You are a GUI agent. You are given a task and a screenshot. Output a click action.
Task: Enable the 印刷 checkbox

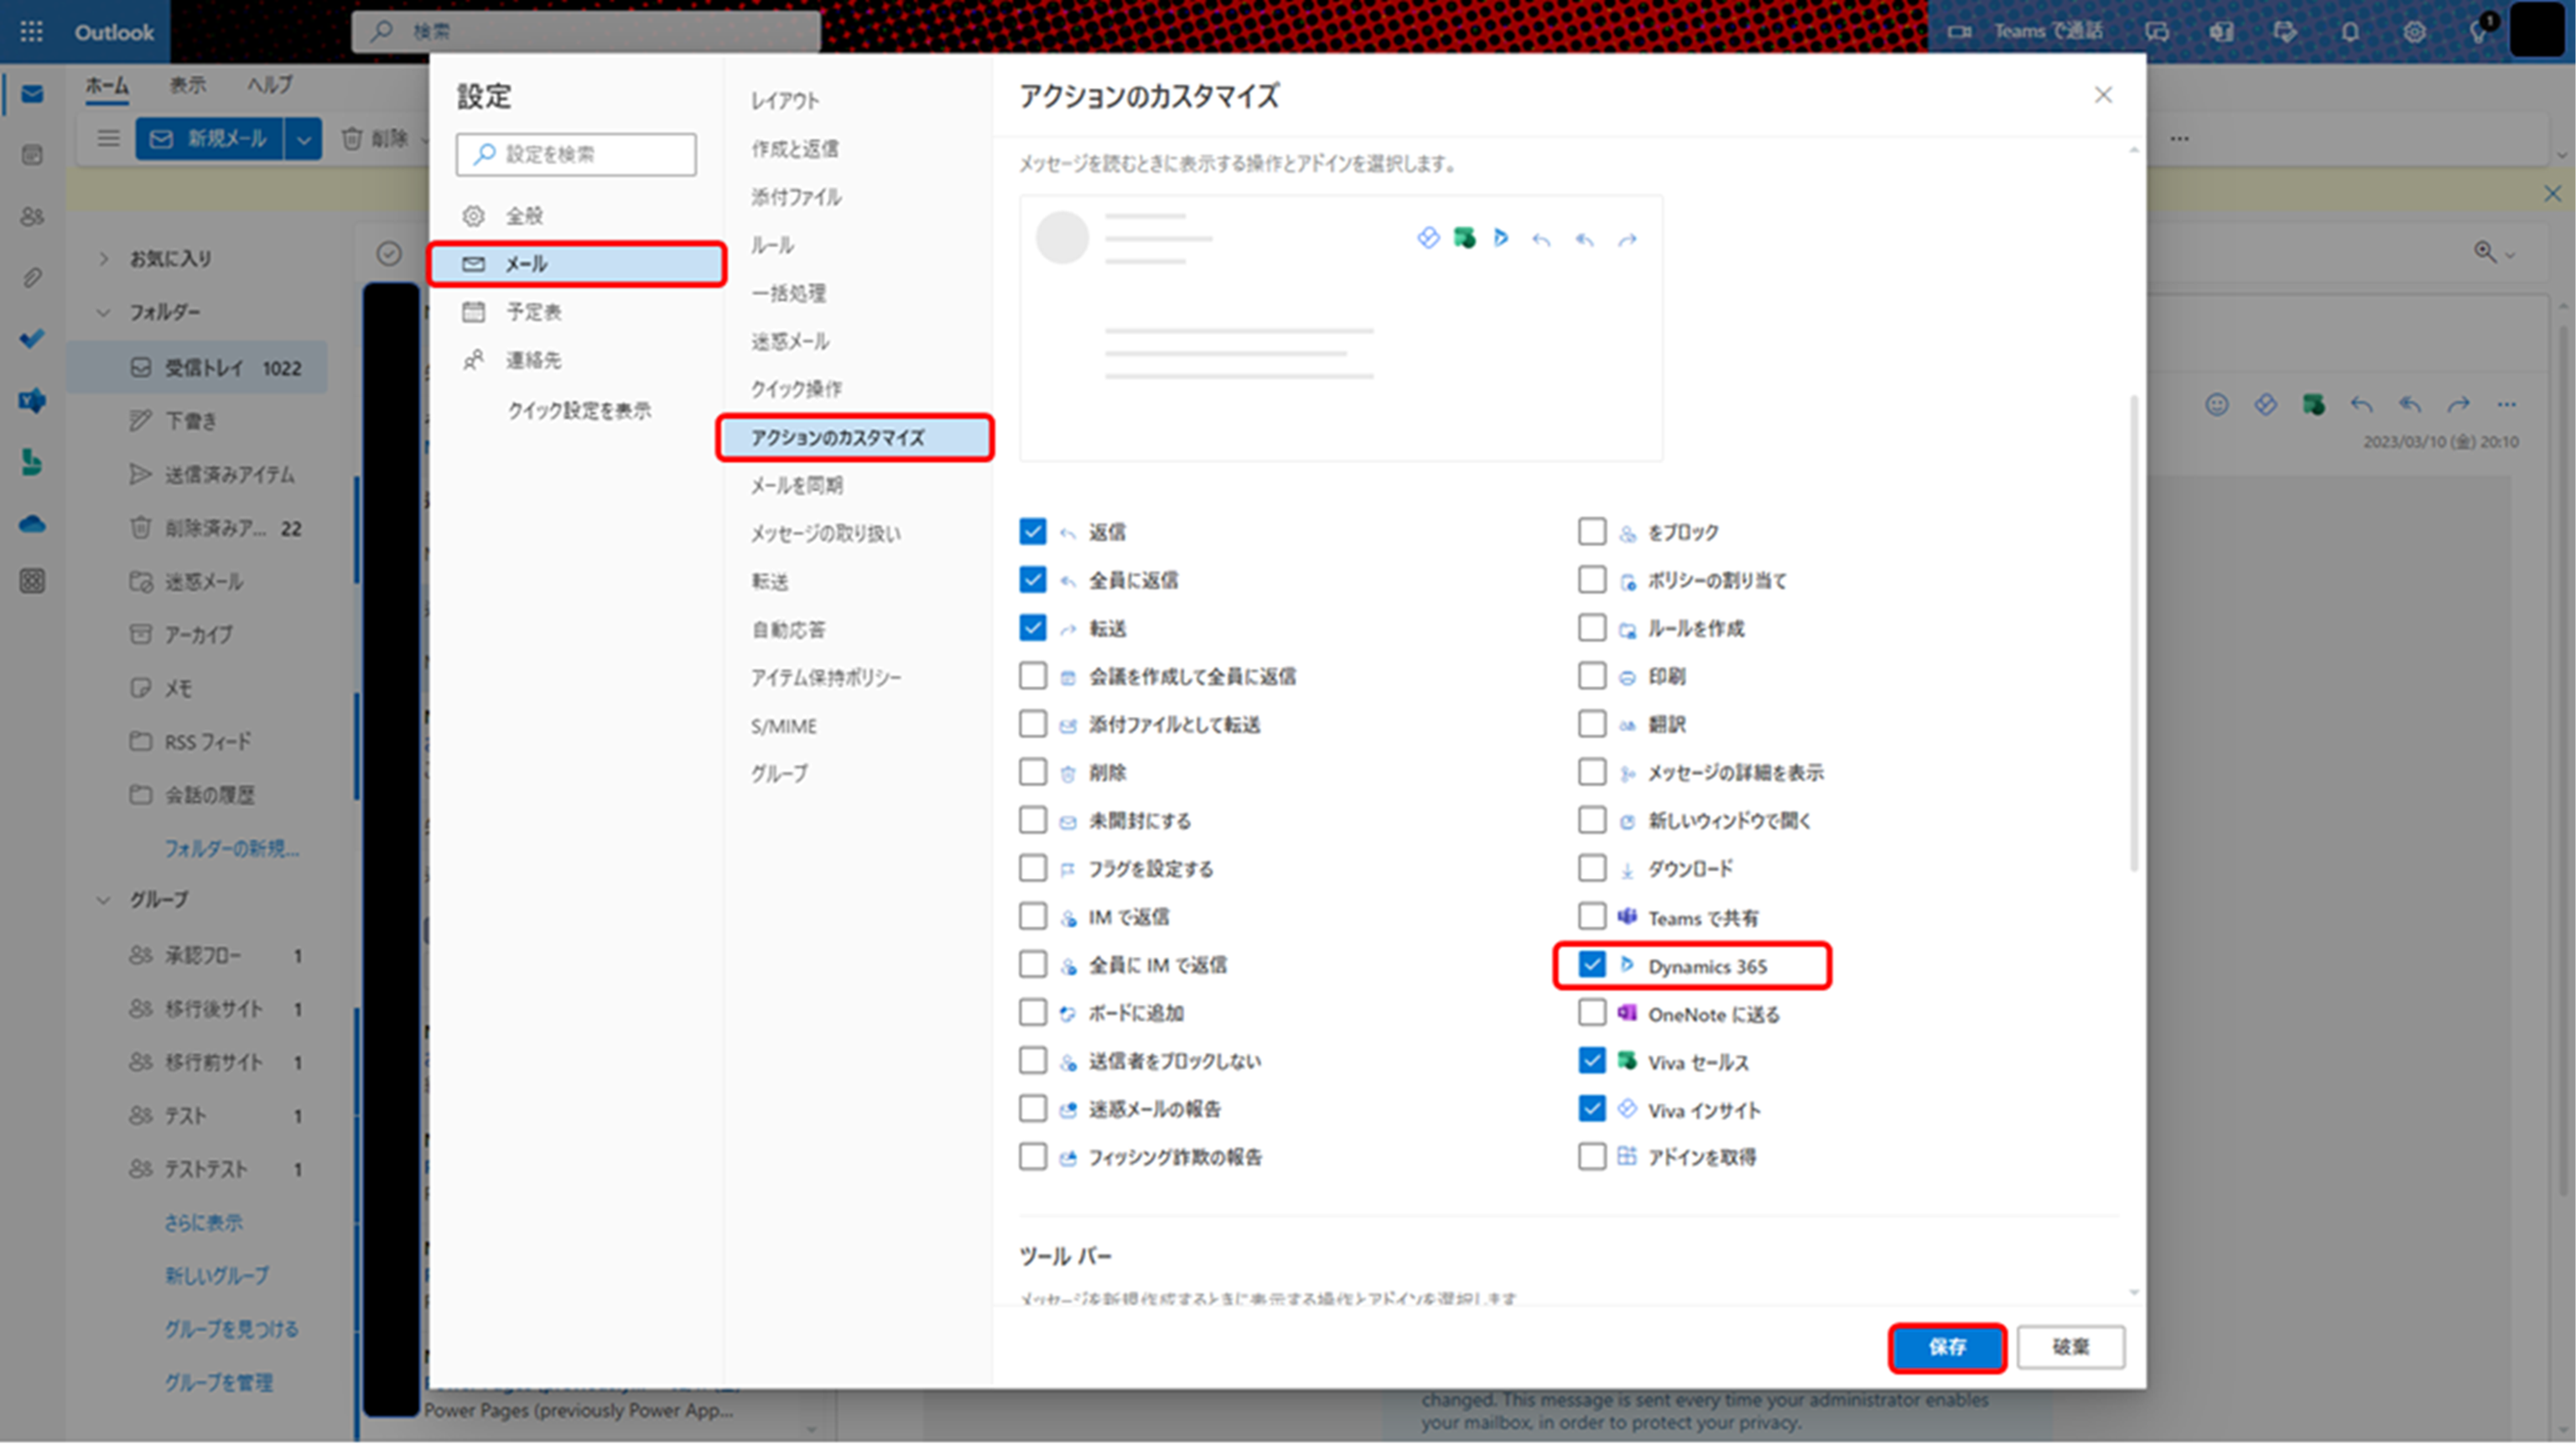pos(1591,676)
